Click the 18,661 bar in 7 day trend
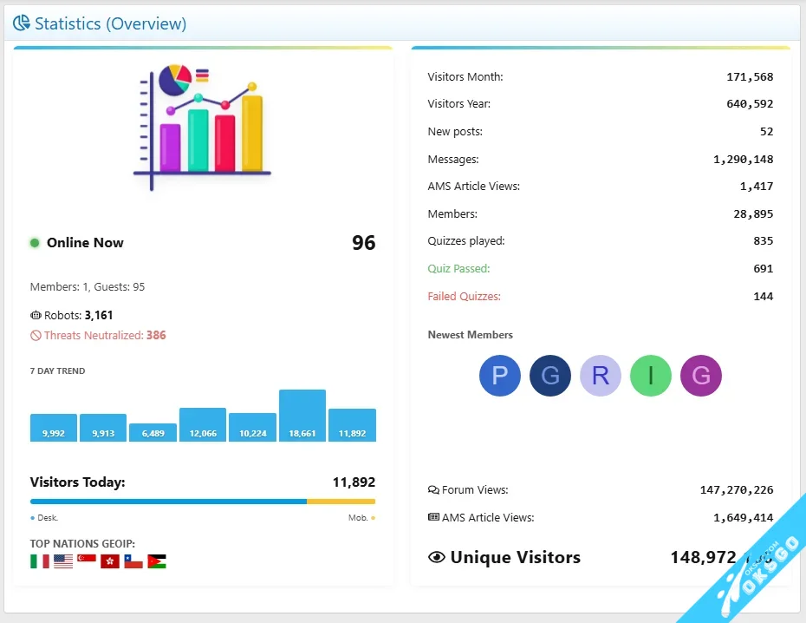806x623 pixels. tap(302, 416)
